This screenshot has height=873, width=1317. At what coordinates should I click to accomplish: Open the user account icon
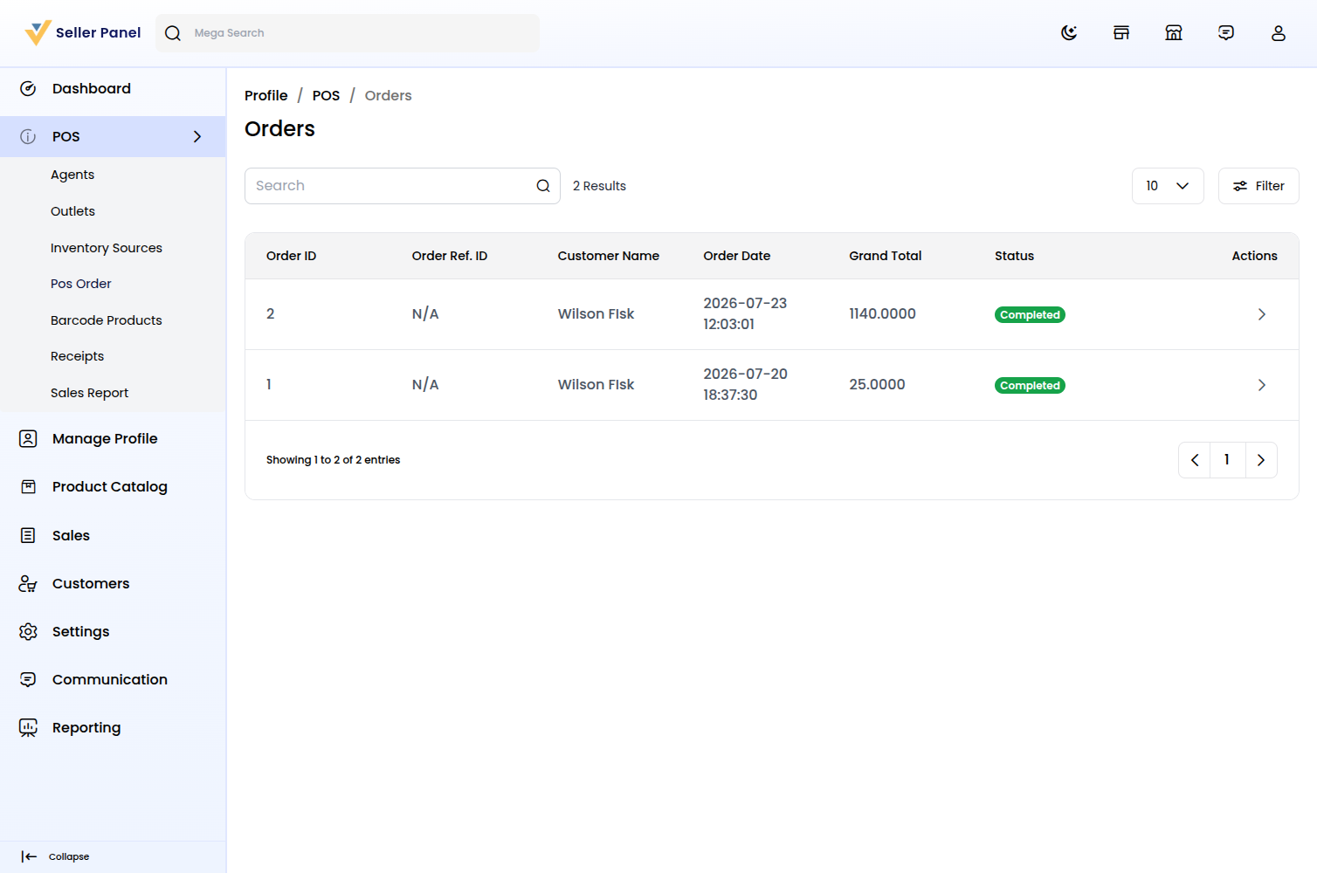tap(1279, 33)
